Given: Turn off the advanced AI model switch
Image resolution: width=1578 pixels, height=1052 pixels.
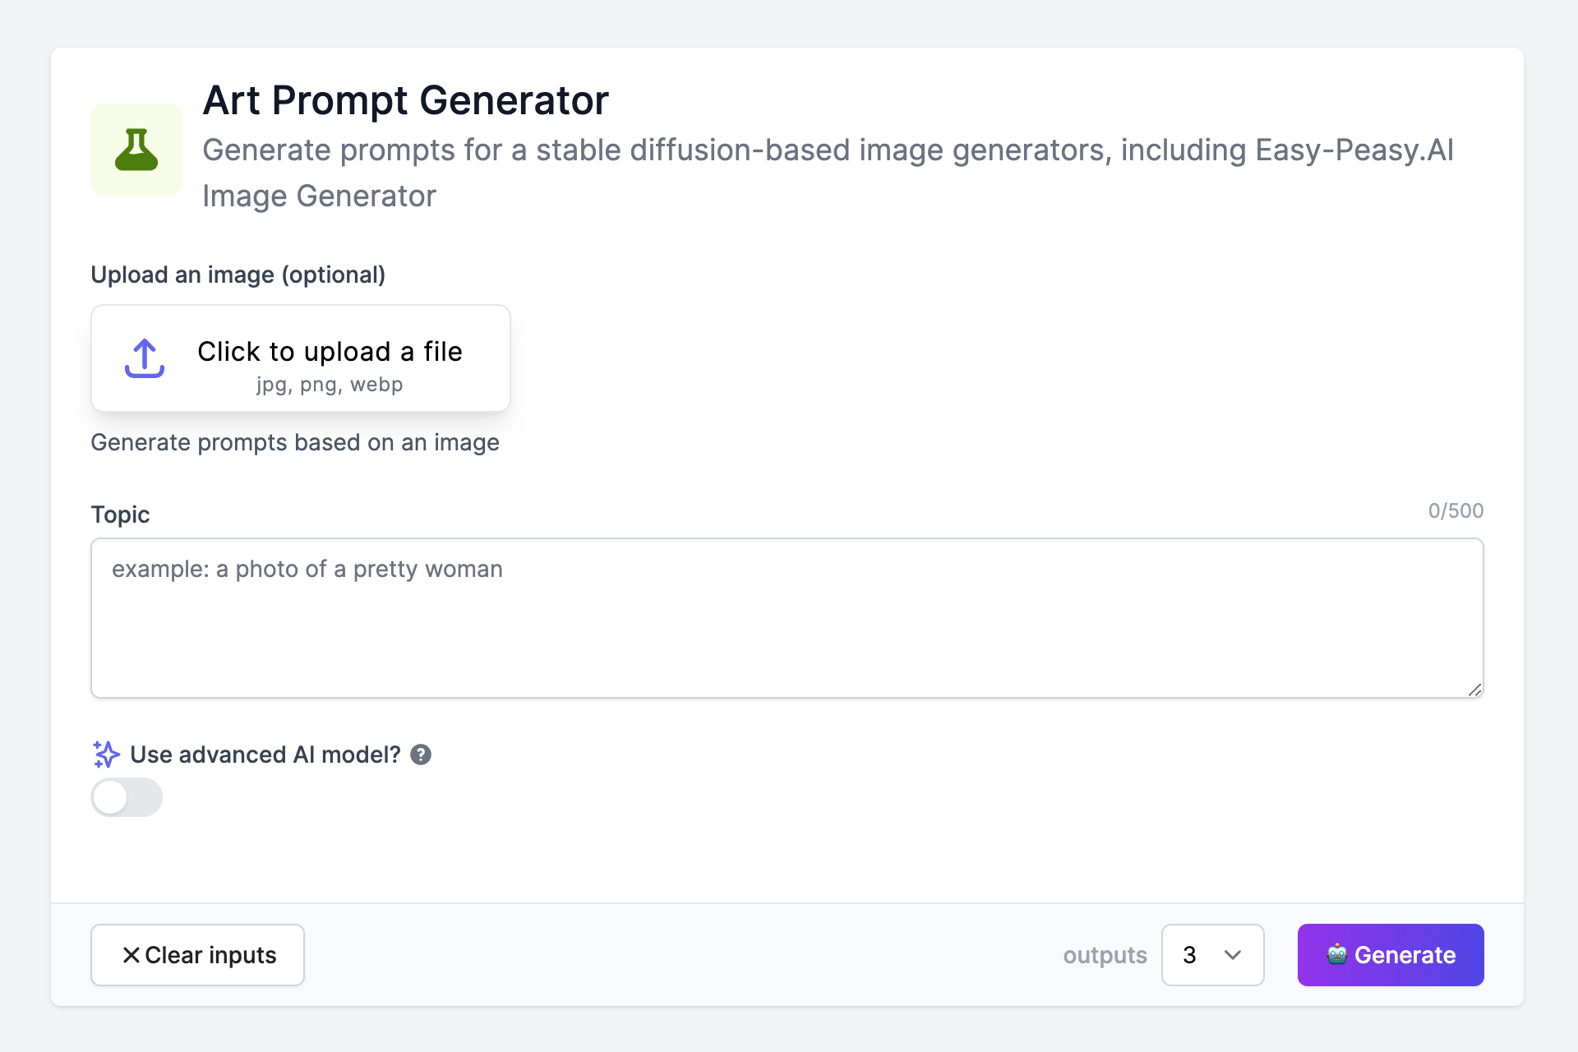Looking at the screenshot, I should coord(126,796).
